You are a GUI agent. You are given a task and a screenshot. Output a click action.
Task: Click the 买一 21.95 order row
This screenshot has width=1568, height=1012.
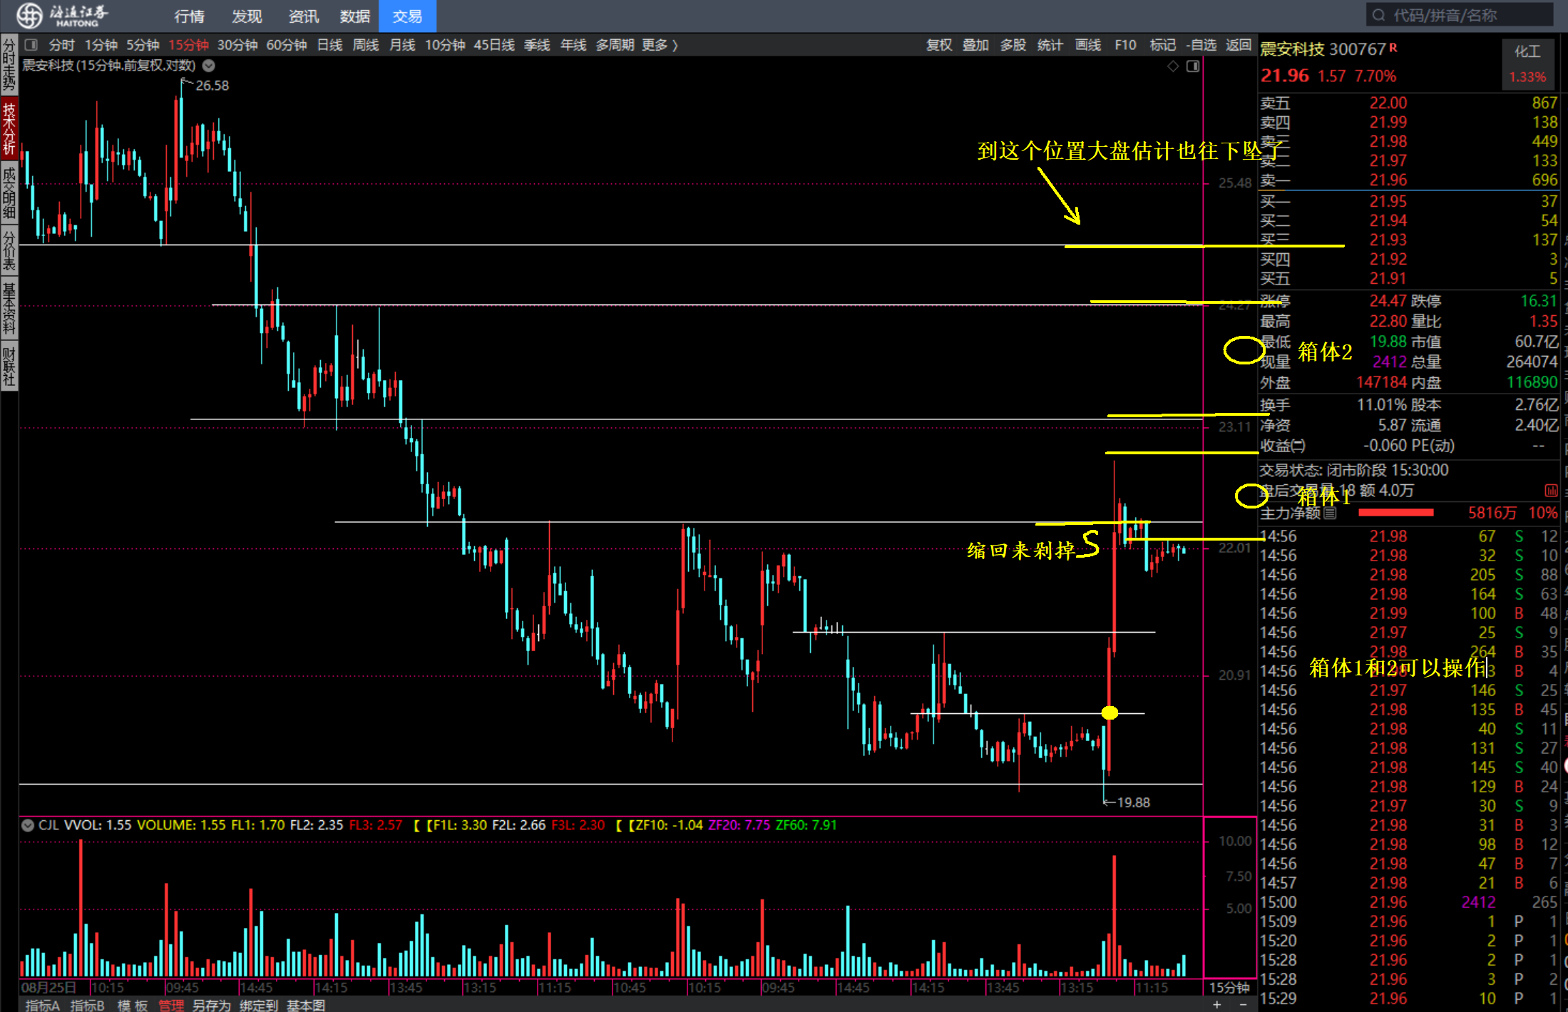pyautogui.click(x=1408, y=202)
